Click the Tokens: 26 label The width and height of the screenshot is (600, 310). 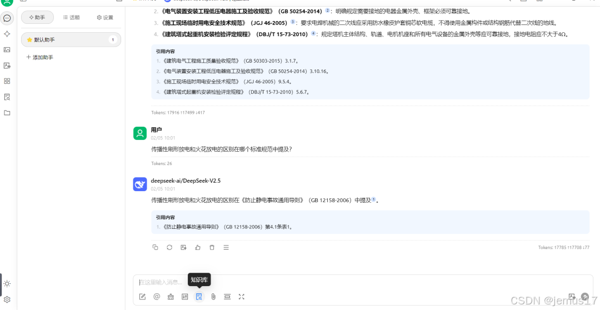[x=162, y=163]
